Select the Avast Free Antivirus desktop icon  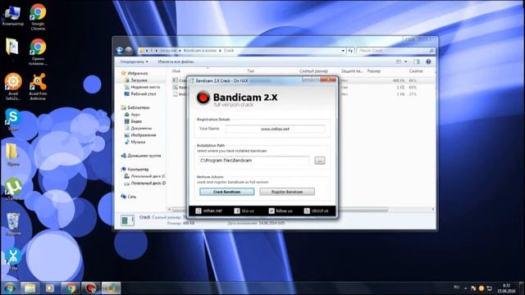click(38, 86)
